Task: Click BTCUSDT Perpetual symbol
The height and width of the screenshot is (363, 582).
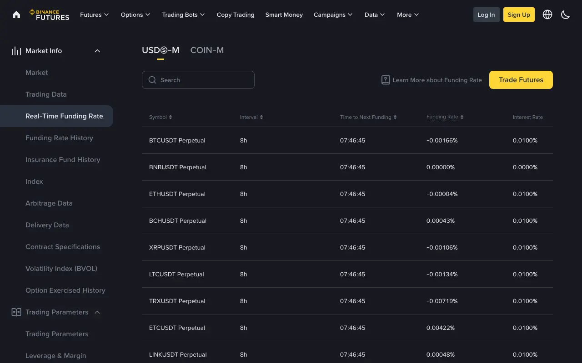Action: coord(177,141)
